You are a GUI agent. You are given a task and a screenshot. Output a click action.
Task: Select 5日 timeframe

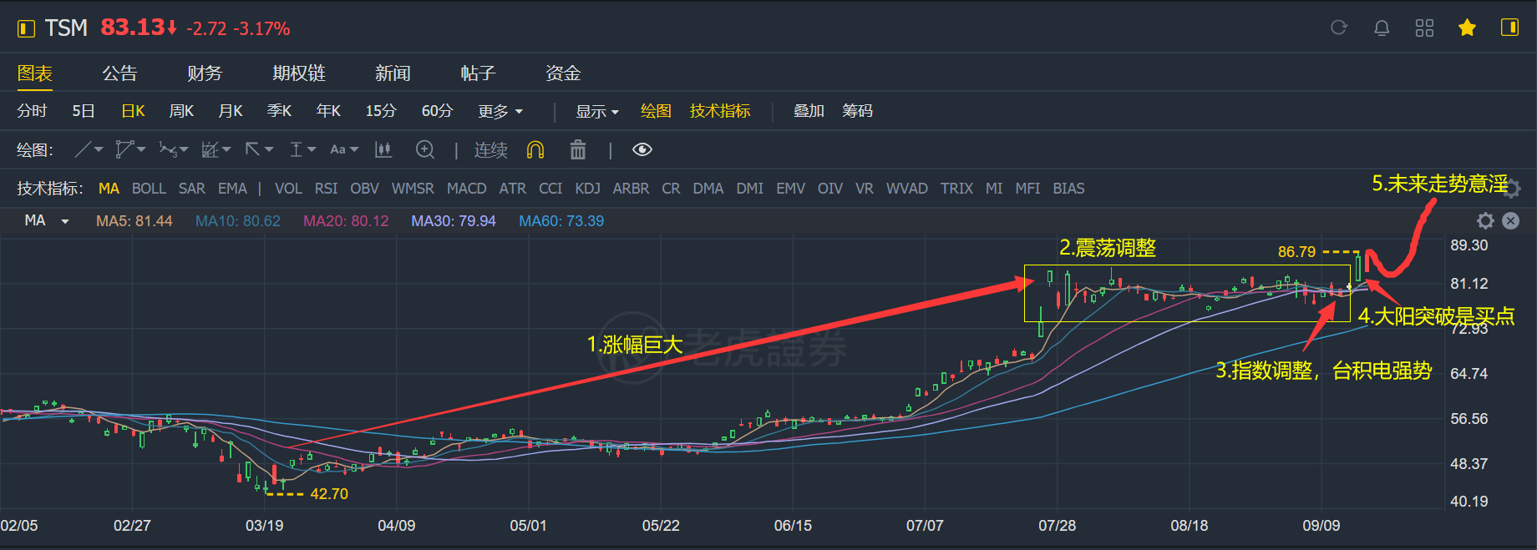(x=84, y=111)
